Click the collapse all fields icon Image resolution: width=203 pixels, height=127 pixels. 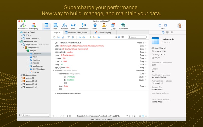point(84,37)
